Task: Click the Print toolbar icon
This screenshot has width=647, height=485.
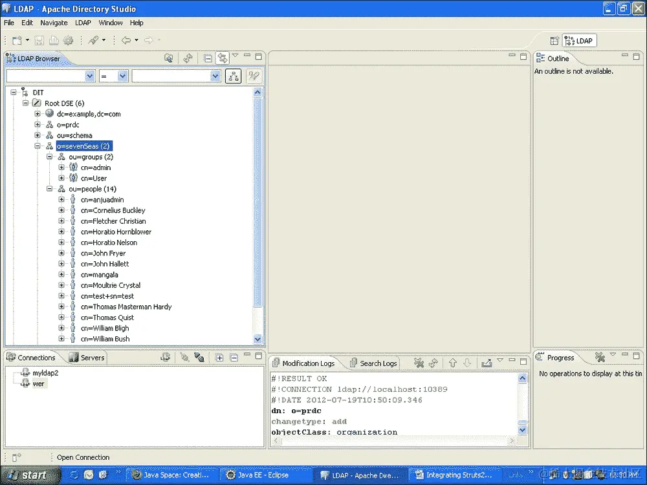Action: pos(54,40)
